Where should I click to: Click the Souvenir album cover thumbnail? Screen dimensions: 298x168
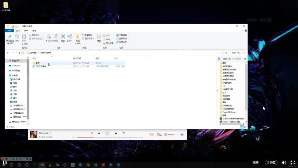click(33, 134)
